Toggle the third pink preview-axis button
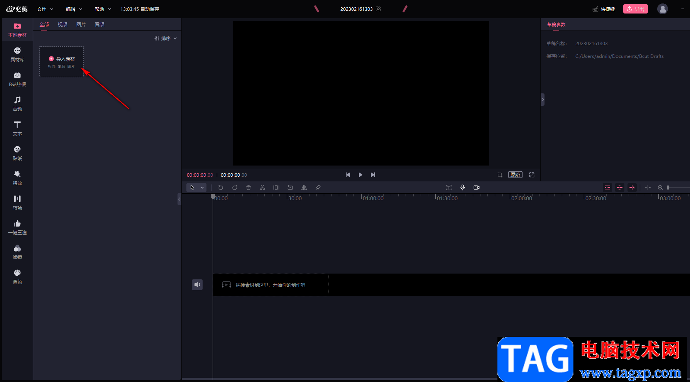 pos(632,188)
